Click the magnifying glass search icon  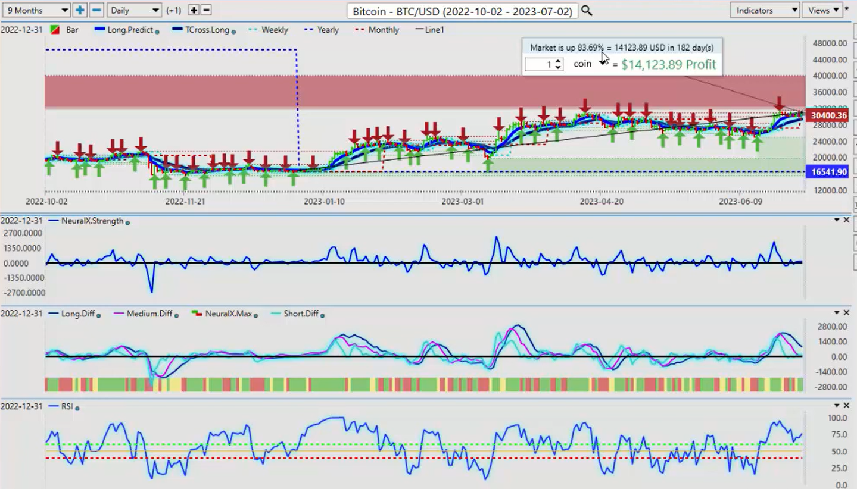coord(587,11)
